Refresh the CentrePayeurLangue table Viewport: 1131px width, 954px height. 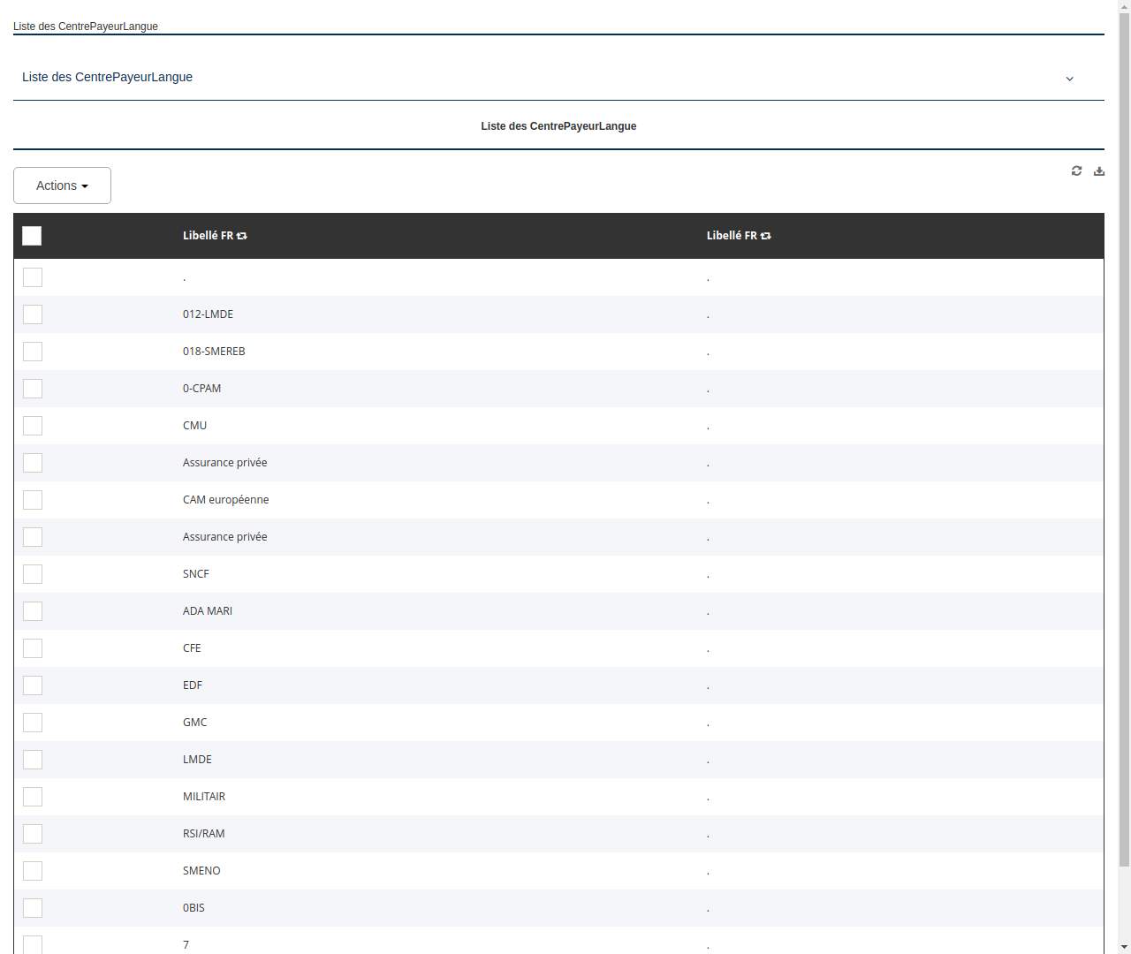(x=1076, y=170)
